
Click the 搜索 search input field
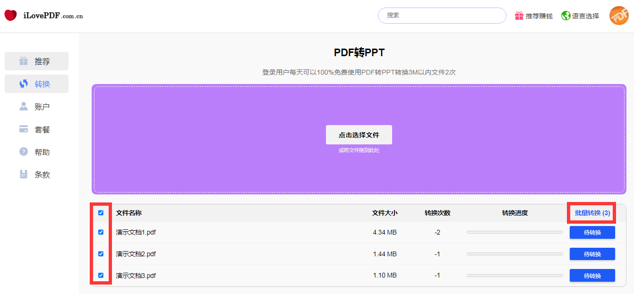[442, 16]
